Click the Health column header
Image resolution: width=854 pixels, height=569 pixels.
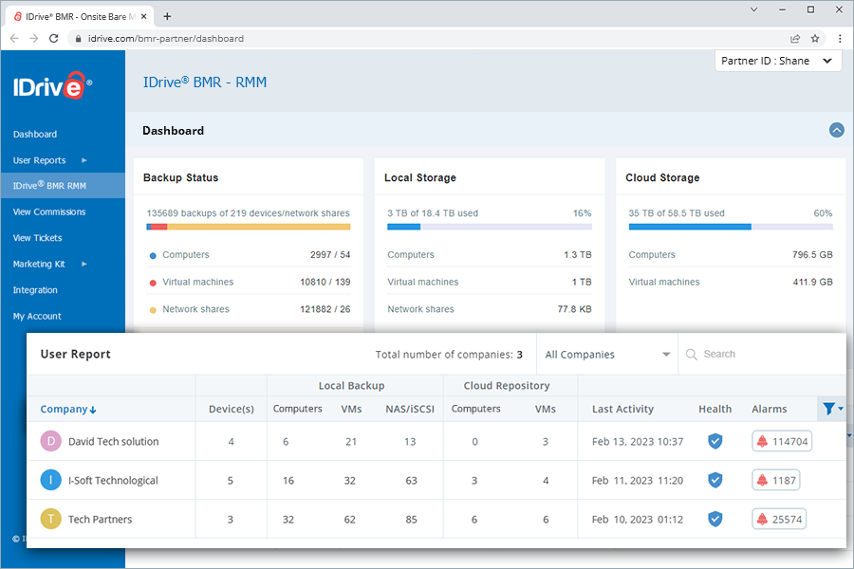715,409
